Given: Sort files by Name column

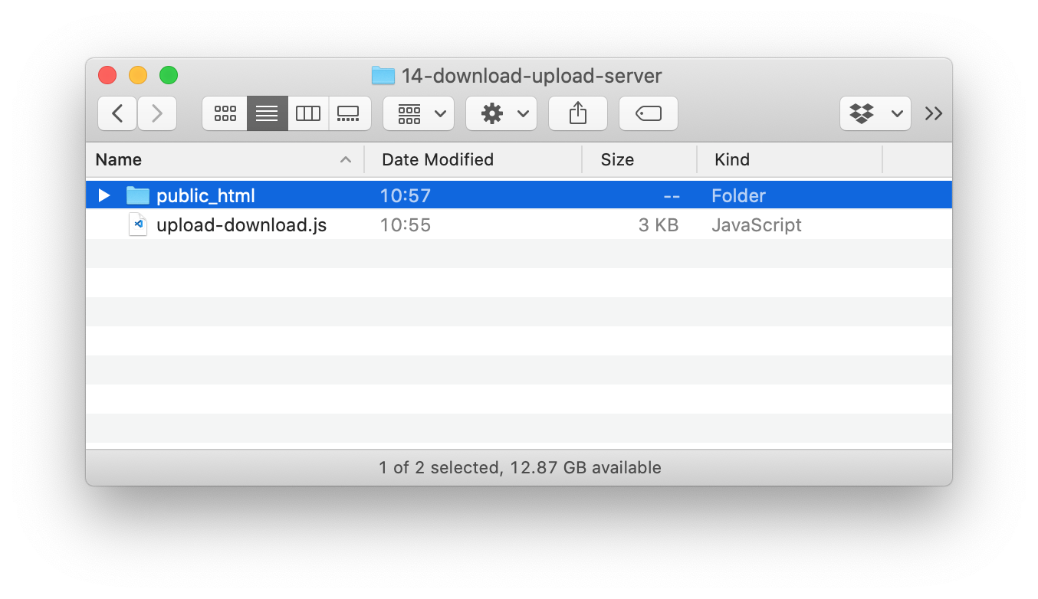Looking at the screenshot, I should [119, 159].
